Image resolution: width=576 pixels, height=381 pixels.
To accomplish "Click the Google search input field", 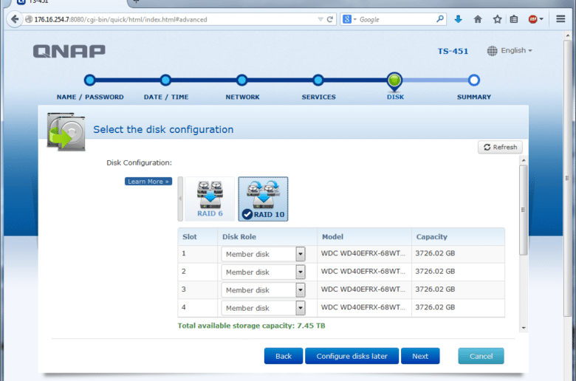I will point(397,19).
